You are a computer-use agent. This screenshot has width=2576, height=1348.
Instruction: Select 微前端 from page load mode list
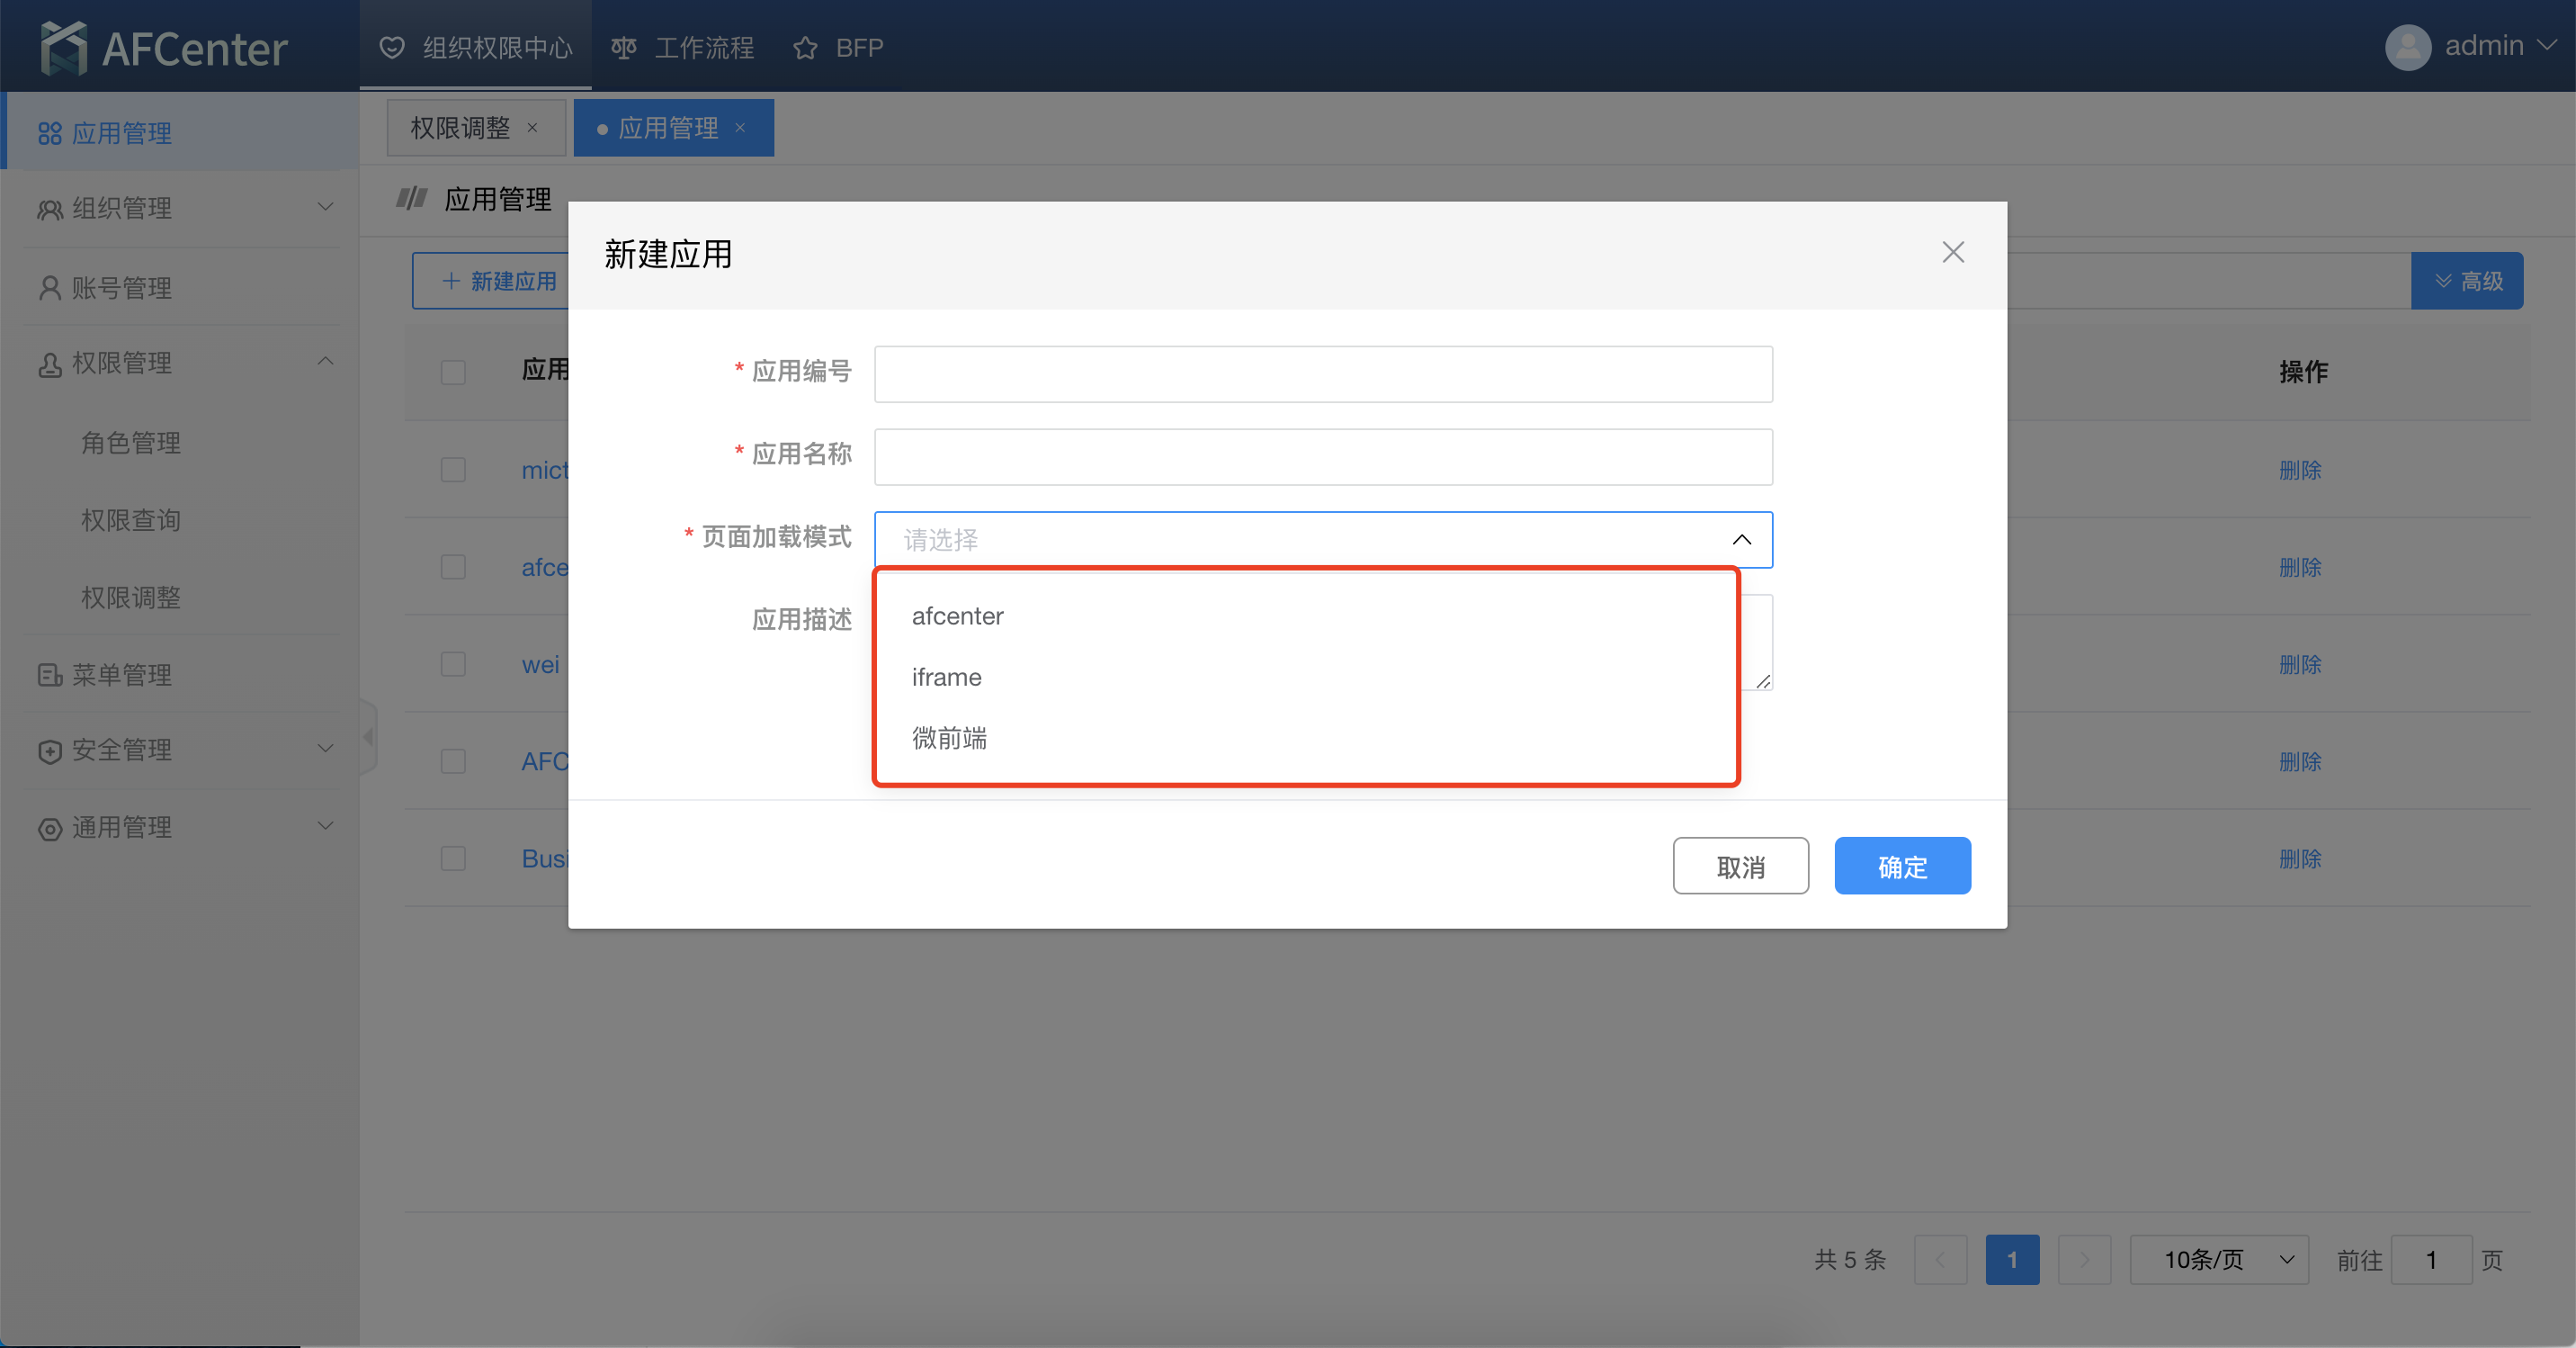coord(949,740)
